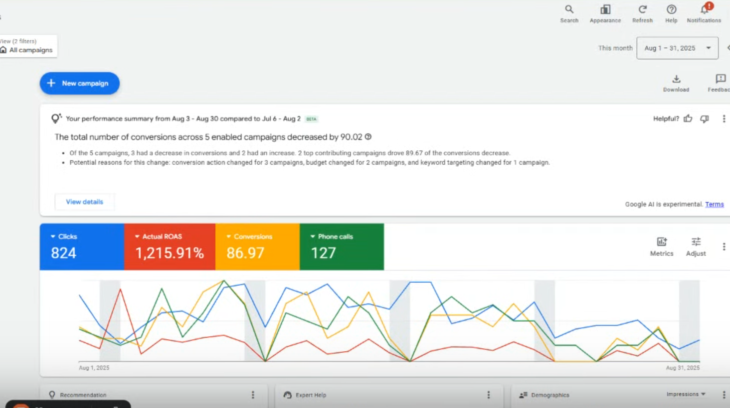Open Recommendation card three-dot menu

(253, 395)
